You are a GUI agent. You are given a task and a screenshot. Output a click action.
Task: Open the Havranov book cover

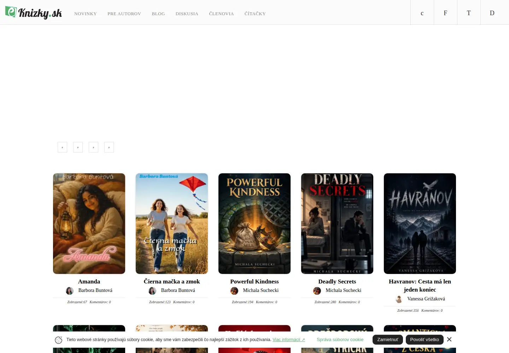tap(420, 223)
